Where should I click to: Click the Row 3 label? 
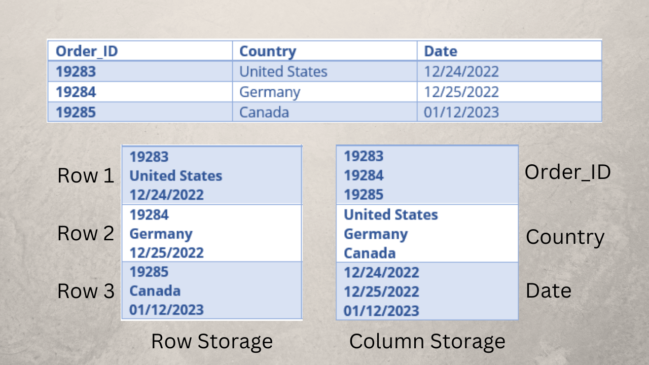tap(86, 291)
